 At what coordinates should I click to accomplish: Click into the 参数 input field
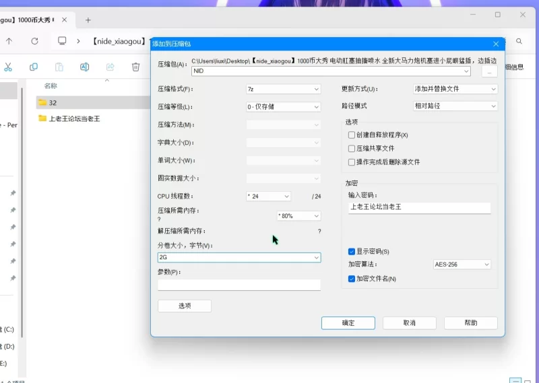click(x=239, y=285)
